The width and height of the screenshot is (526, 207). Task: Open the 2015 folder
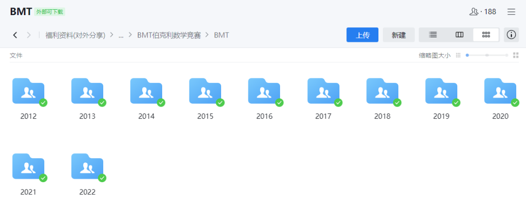tap(206, 91)
